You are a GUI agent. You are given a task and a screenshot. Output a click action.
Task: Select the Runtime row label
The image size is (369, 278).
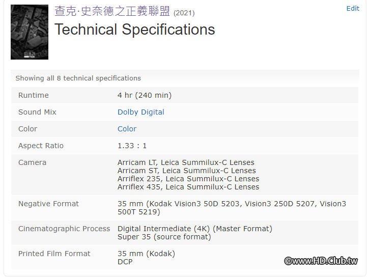click(x=34, y=95)
